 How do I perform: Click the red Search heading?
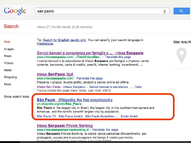(11, 26)
